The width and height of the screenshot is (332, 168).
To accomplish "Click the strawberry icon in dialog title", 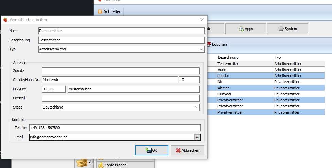I will (5, 20).
